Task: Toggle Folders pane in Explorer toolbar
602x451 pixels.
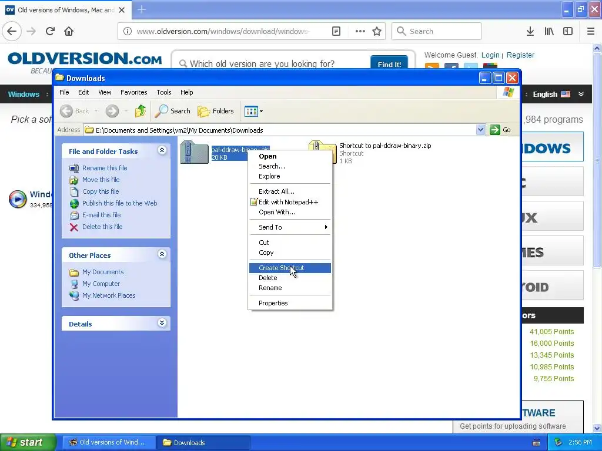Action: (x=215, y=111)
